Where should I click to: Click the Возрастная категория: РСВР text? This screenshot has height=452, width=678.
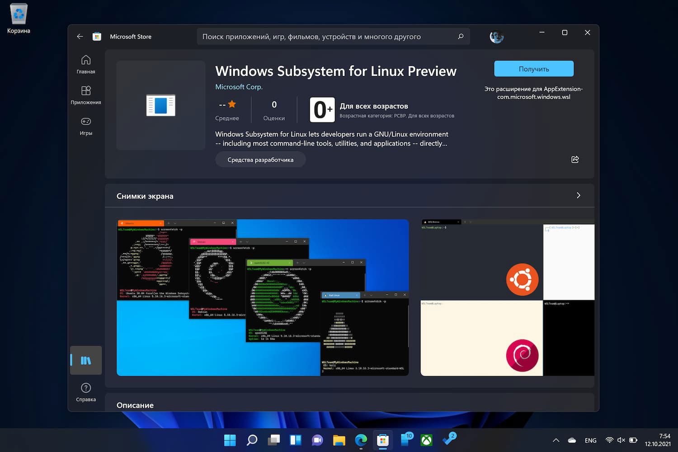[x=397, y=116]
